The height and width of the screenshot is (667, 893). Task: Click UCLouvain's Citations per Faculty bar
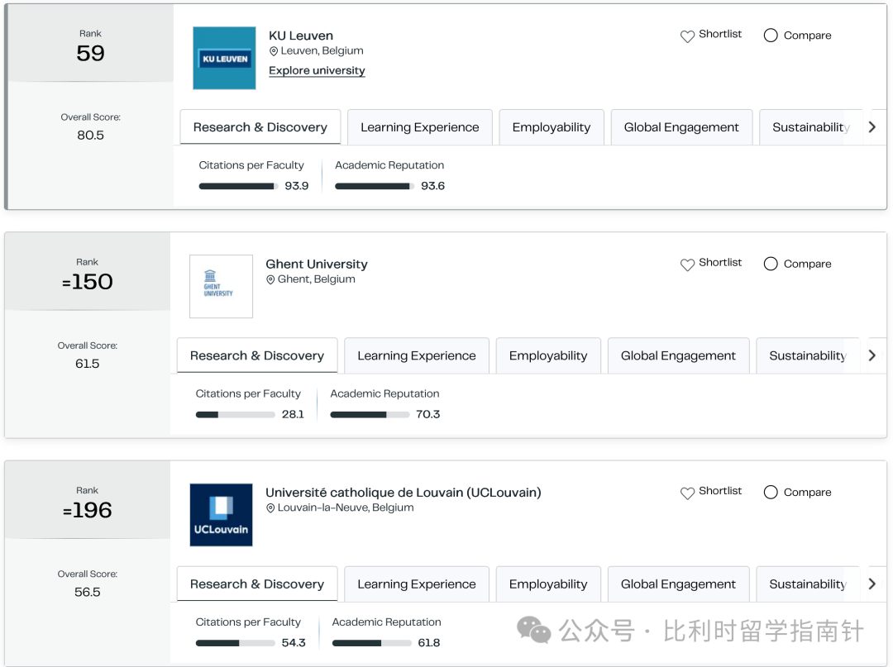(x=235, y=643)
